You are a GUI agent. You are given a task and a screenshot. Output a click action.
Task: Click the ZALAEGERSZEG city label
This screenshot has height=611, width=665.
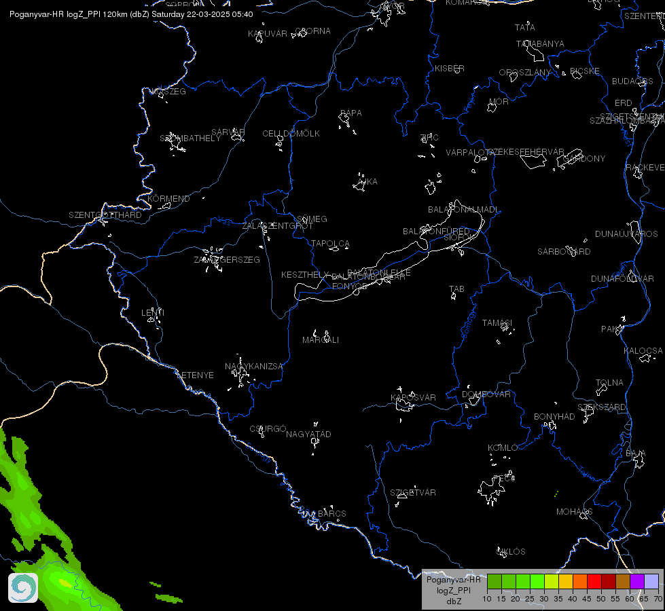click(227, 259)
